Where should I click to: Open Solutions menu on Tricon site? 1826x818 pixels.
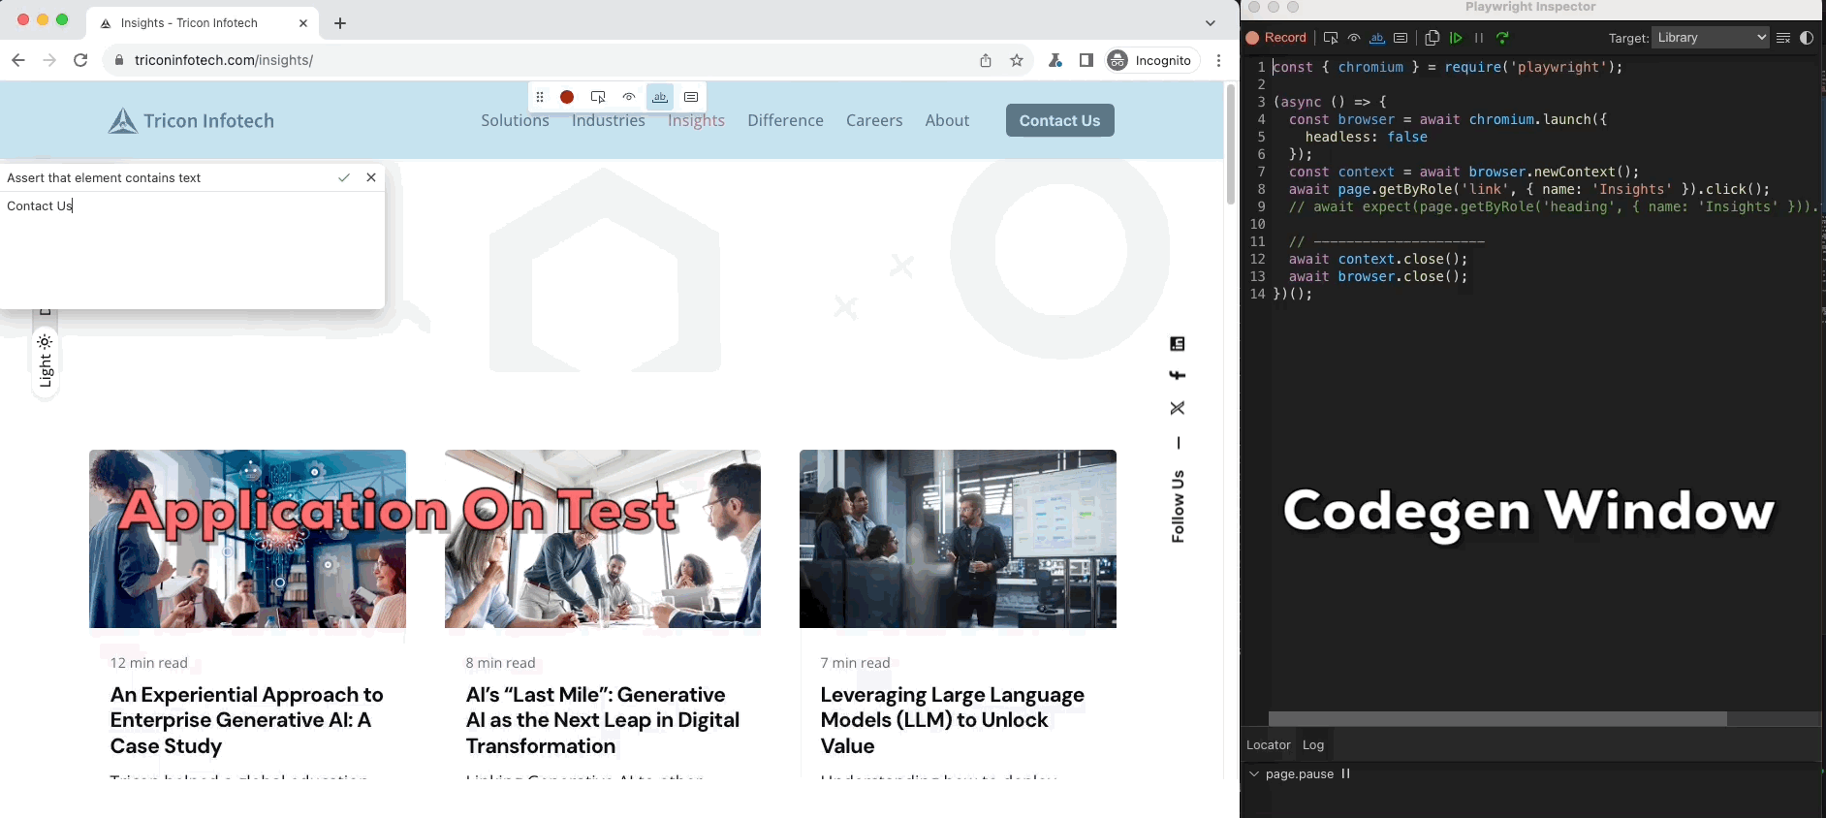[515, 120]
